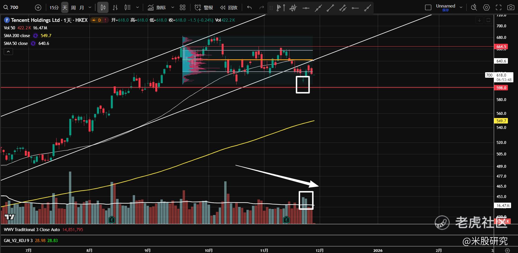The width and height of the screenshot is (518, 253).
Task: Expand the timeframe interval dropdown
Action: 90,7
